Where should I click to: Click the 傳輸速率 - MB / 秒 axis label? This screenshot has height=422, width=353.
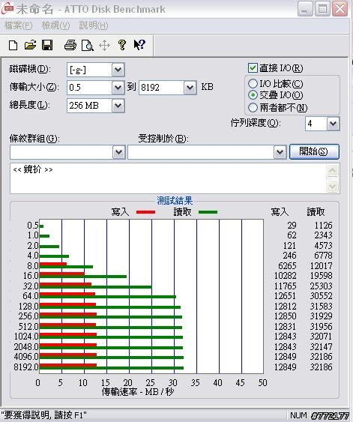[138, 391]
